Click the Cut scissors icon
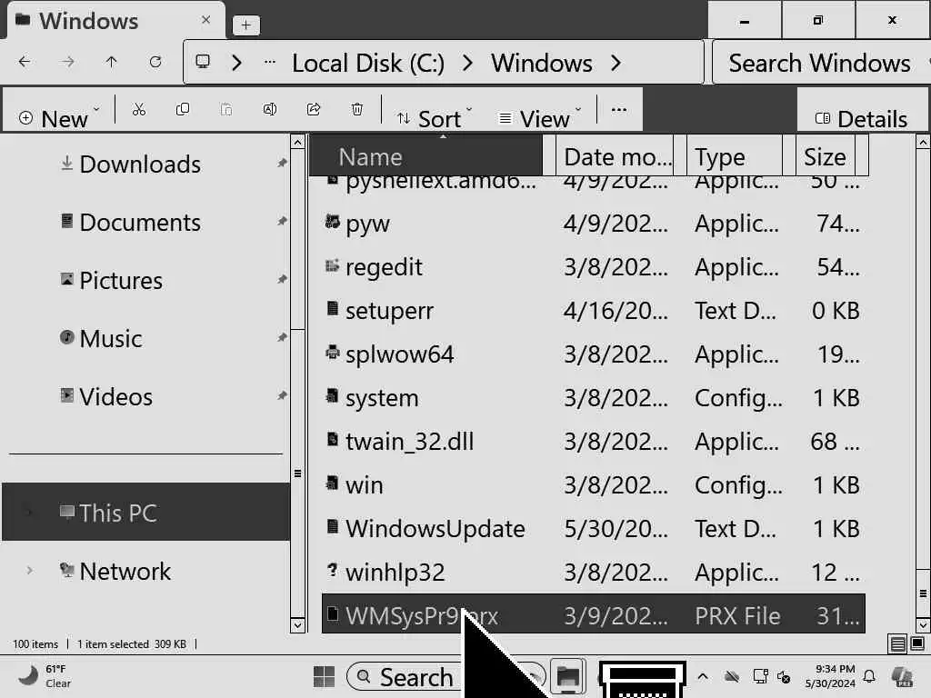 point(138,109)
